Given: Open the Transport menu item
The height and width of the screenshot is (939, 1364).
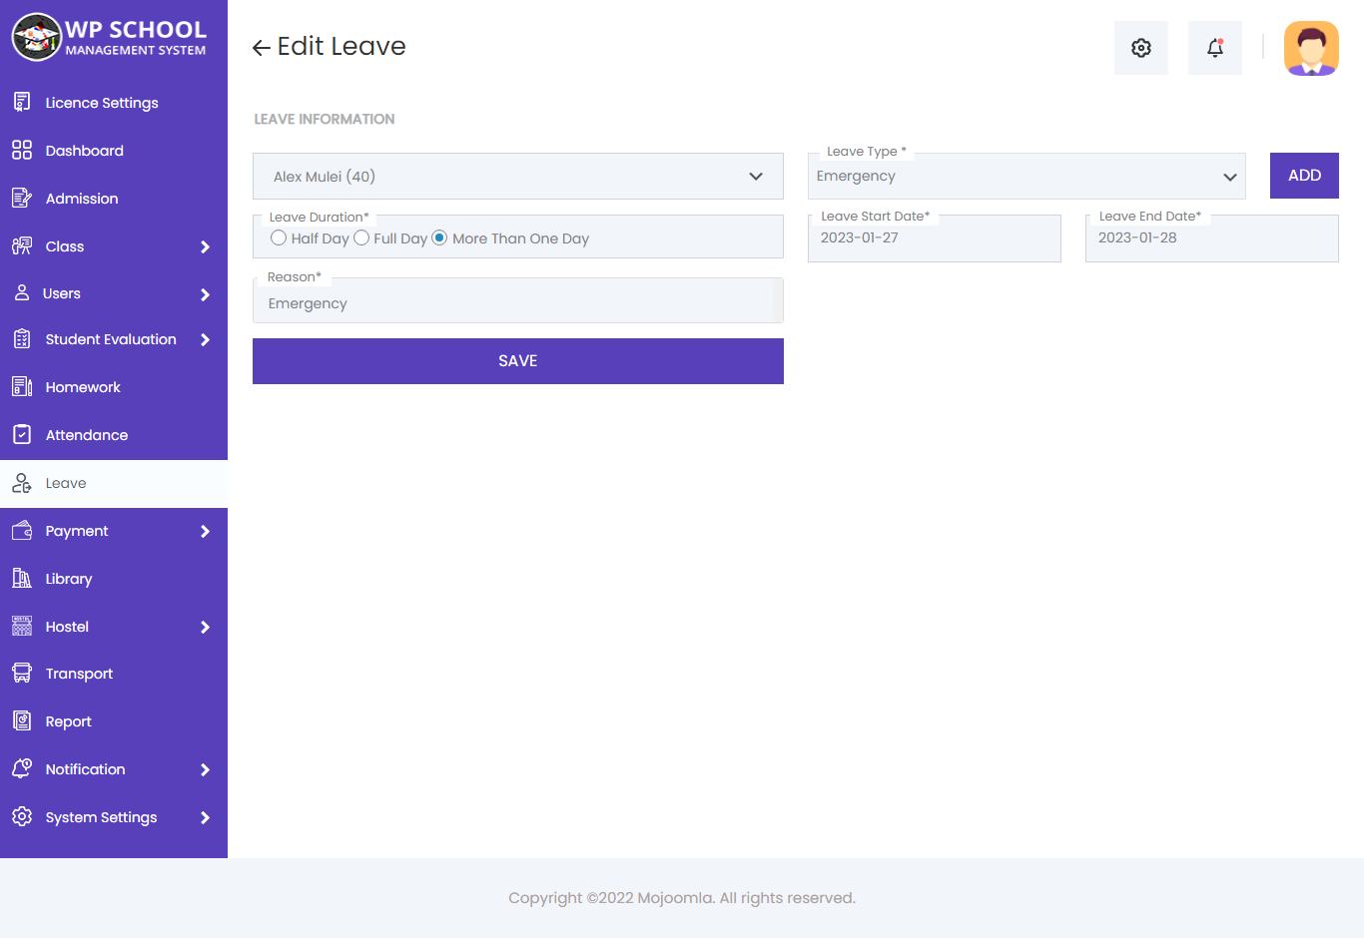Looking at the screenshot, I should click(114, 674).
